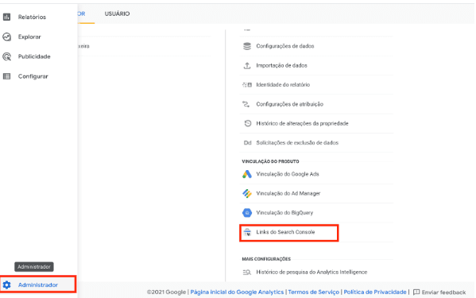The width and height of the screenshot is (476, 298).
Task: Click the Ad Manager logo icon
Action: [x=247, y=193]
